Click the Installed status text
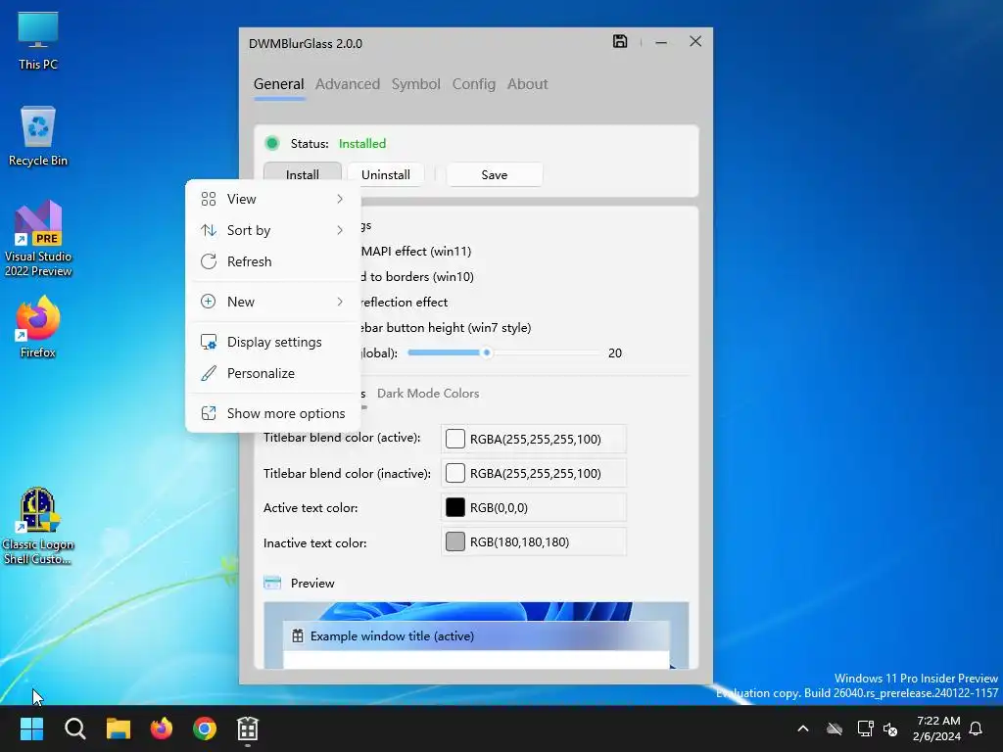Image resolution: width=1003 pixels, height=752 pixels. click(362, 143)
